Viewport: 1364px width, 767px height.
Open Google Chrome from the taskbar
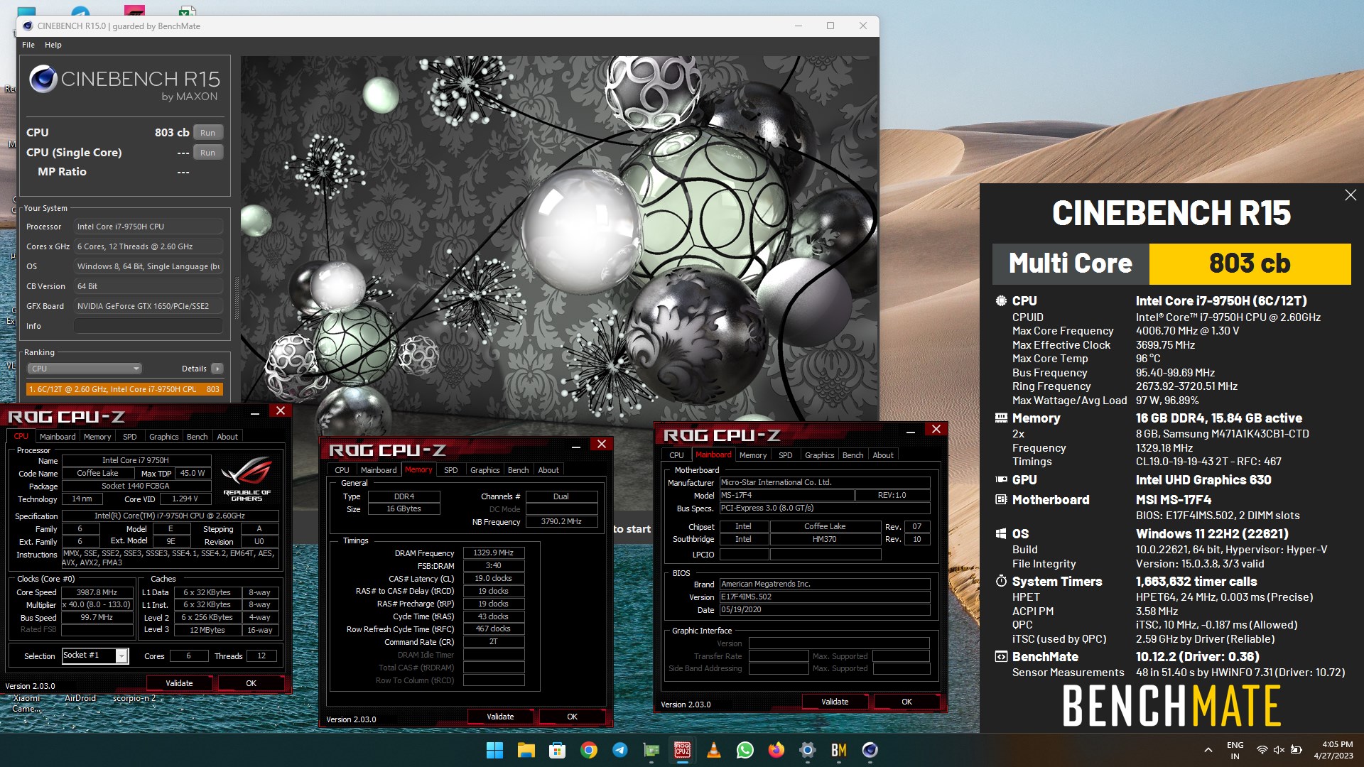pyautogui.click(x=588, y=750)
